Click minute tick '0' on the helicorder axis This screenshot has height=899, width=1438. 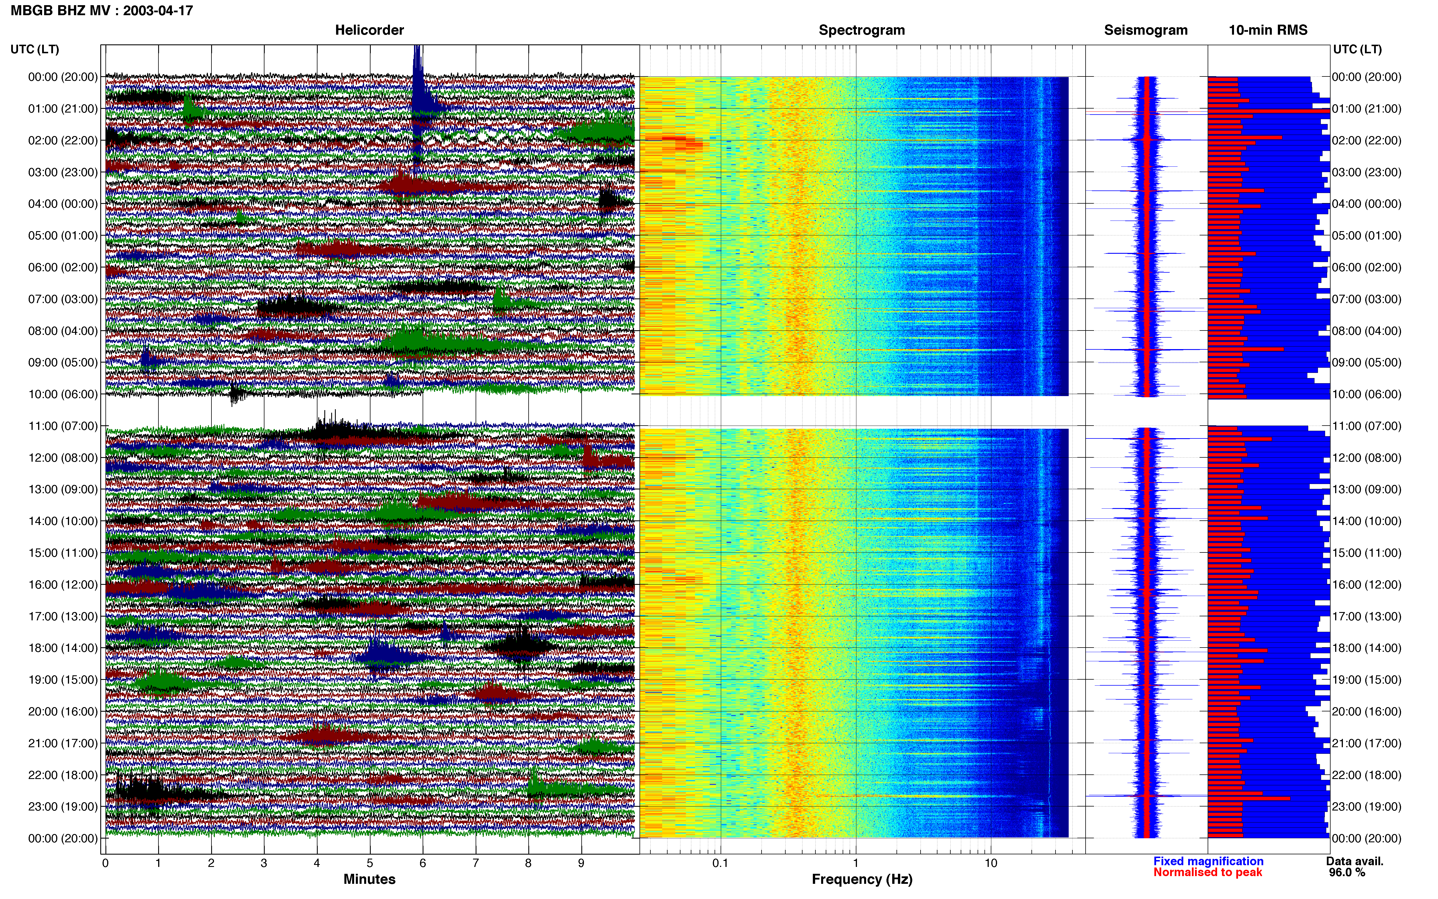coord(105,863)
